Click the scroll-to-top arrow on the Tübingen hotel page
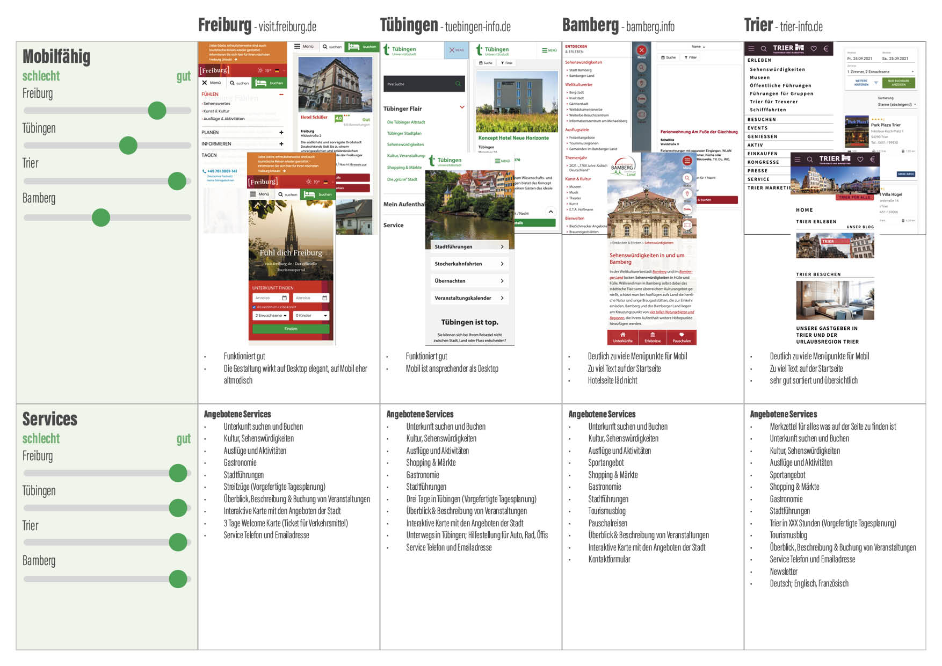Viewport: 942px width, 666px height. [550, 212]
